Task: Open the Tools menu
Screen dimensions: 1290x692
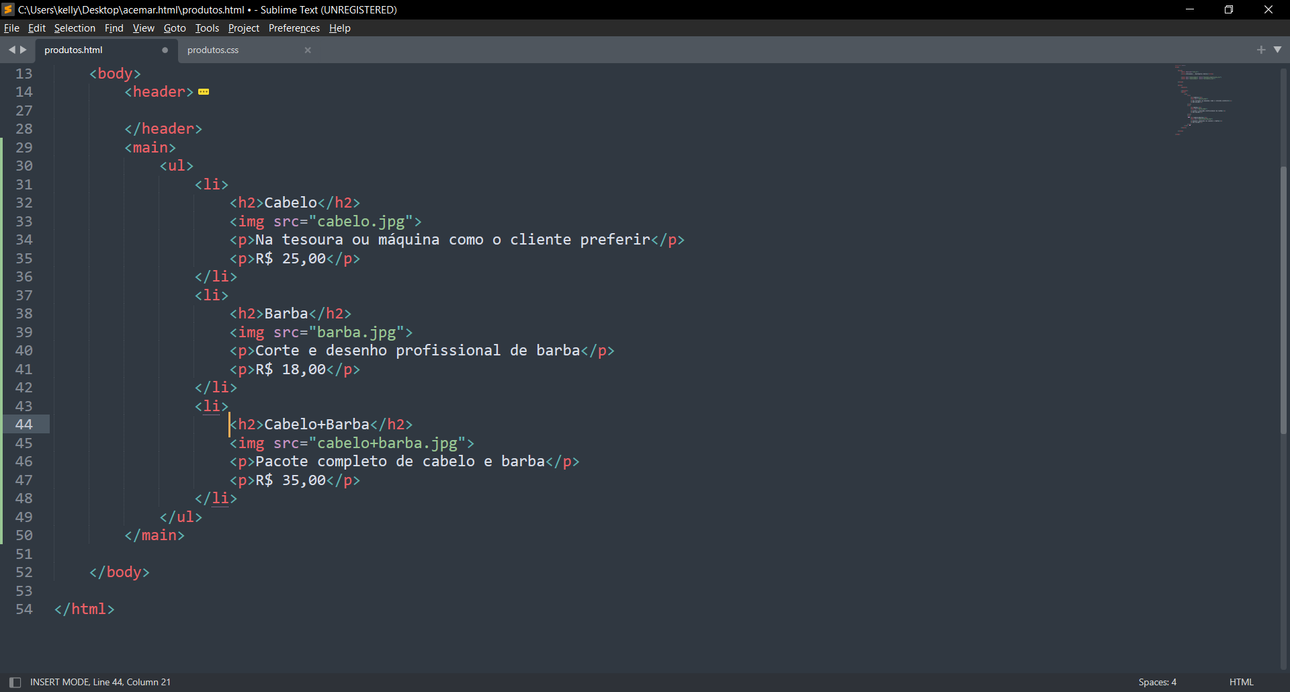Action: point(207,28)
